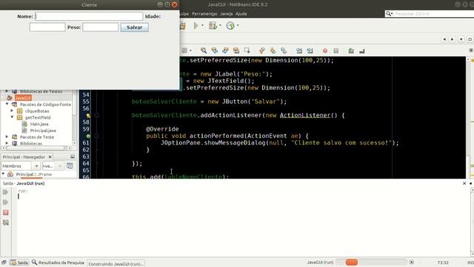This screenshot has height=267, width=474.
Task: Collapse the Principal :: JFrame node
Action: 3,174
